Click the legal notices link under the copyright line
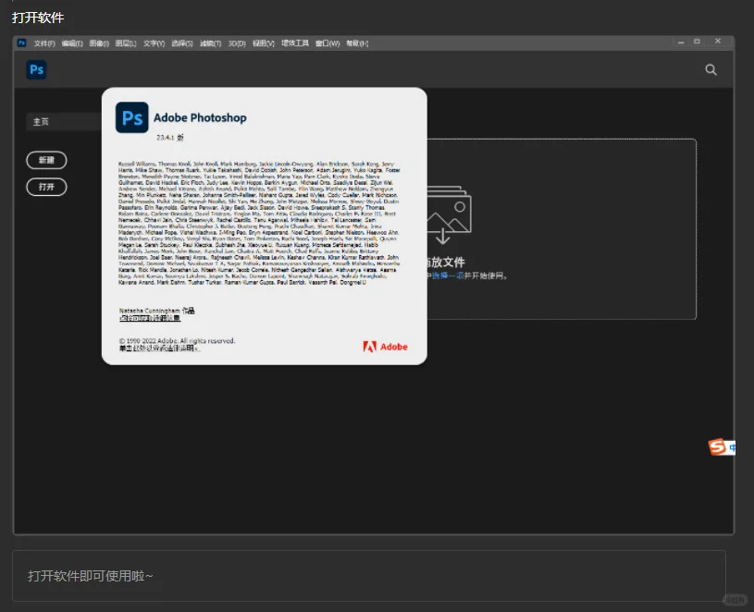This screenshot has height=612, width=754. pyautogui.click(x=159, y=348)
